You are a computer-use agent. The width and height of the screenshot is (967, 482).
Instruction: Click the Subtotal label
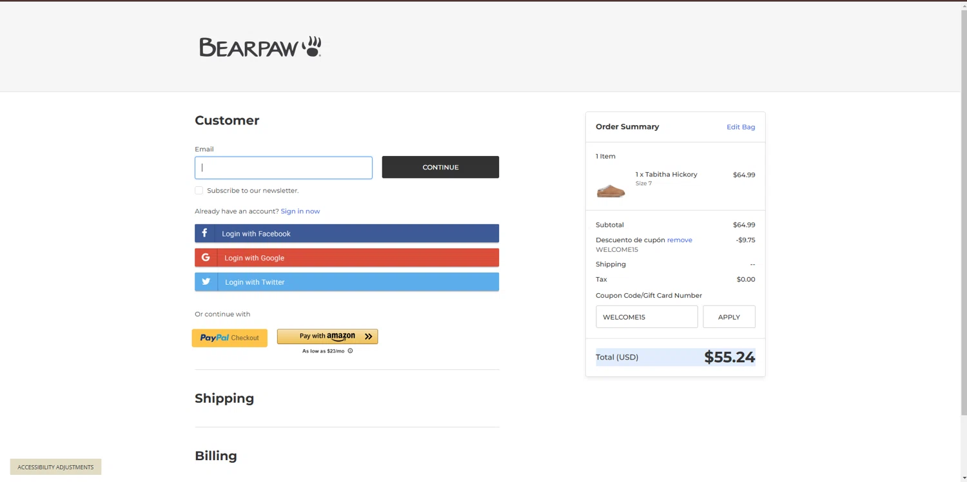click(x=610, y=225)
